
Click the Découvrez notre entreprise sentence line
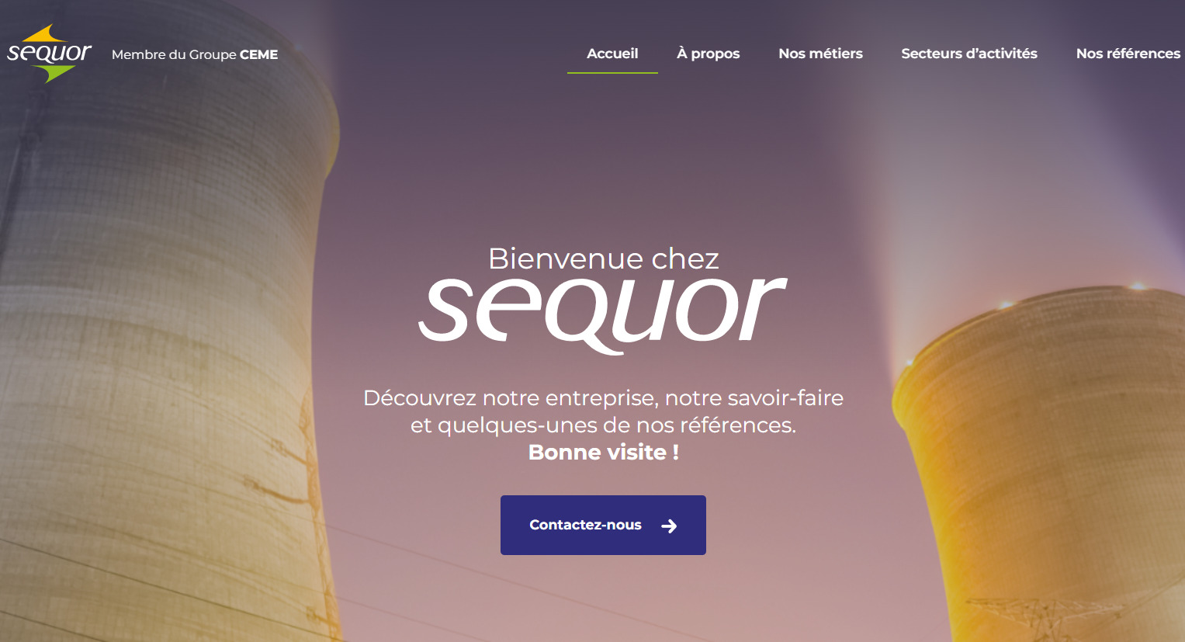pyautogui.click(x=603, y=398)
